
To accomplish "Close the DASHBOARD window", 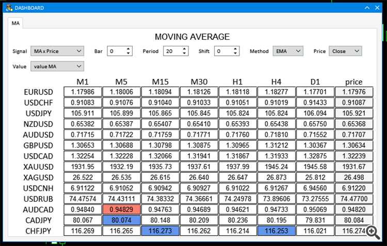I will [377, 8].
